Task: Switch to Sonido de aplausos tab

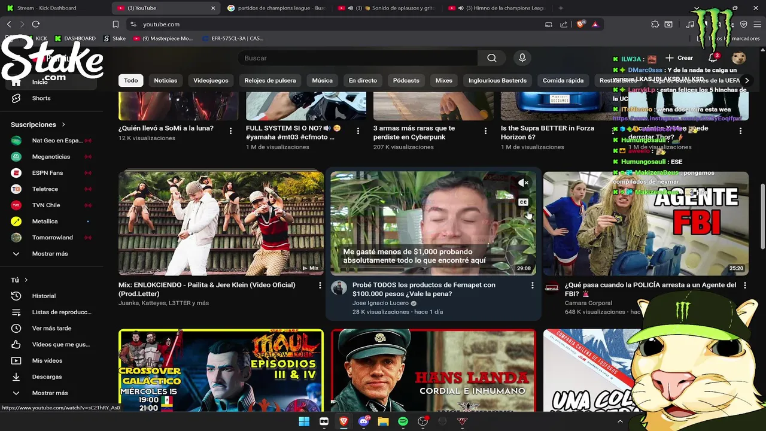Action: tap(386, 8)
